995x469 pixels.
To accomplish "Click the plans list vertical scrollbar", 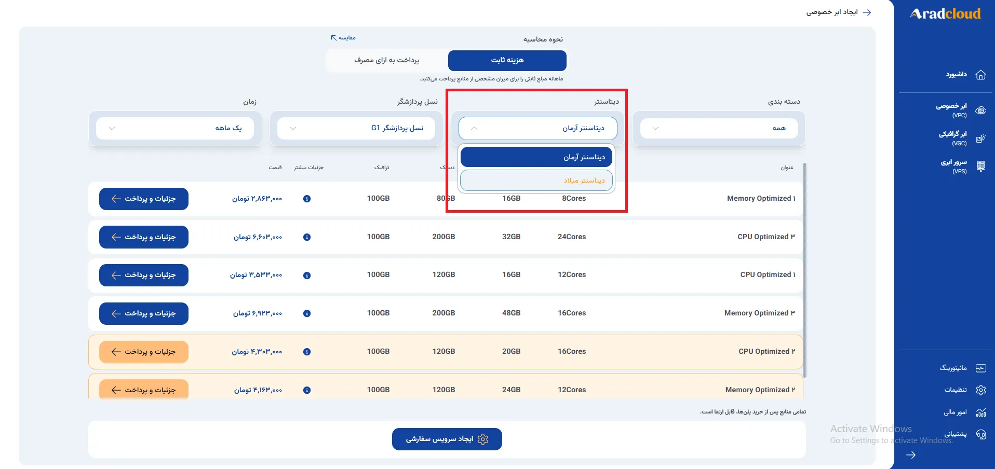I will [804, 270].
